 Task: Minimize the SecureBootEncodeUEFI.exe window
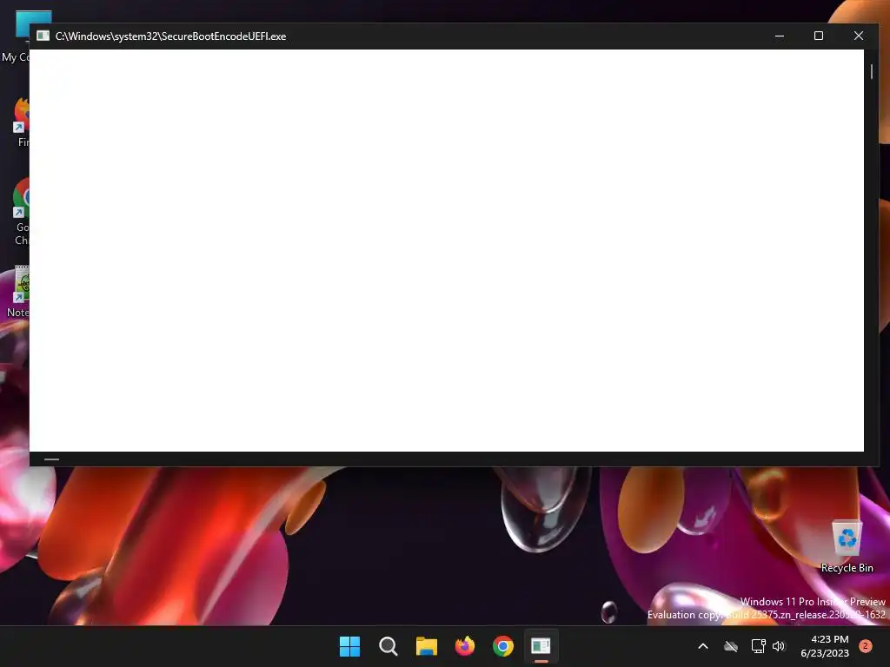click(x=780, y=36)
